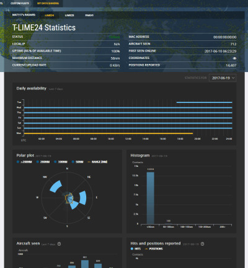Switch to the third radar tab
This screenshot has height=268, width=248.
point(89,16)
